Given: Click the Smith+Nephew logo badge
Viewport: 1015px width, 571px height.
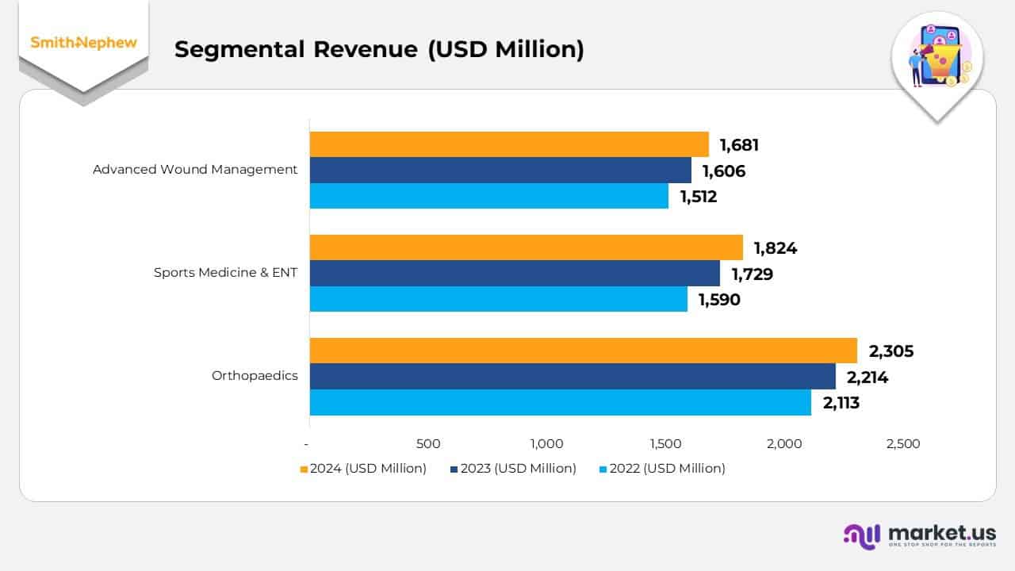Looking at the screenshot, I should [x=82, y=44].
